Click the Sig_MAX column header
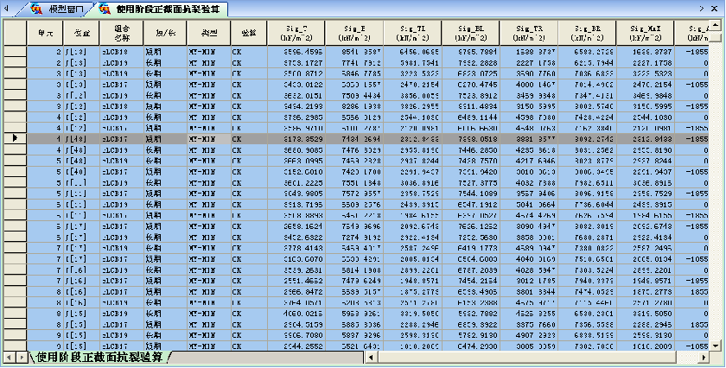The height and width of the screenshot is (368, 726). (645, 33)
